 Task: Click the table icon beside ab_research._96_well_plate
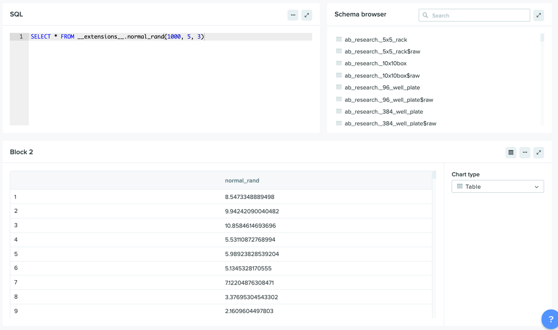click(x=339, y=87)
